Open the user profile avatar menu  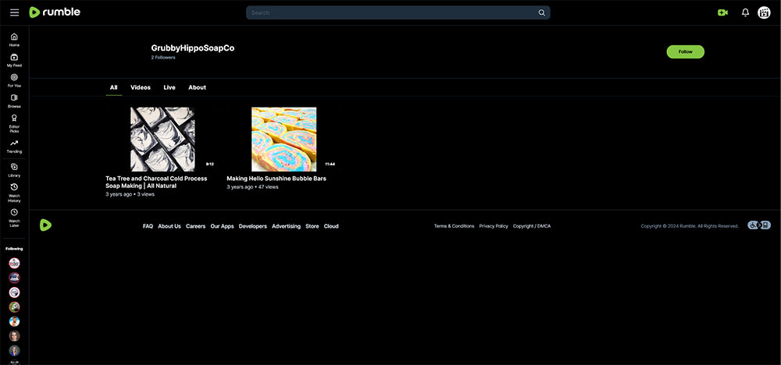pos(764,13)
